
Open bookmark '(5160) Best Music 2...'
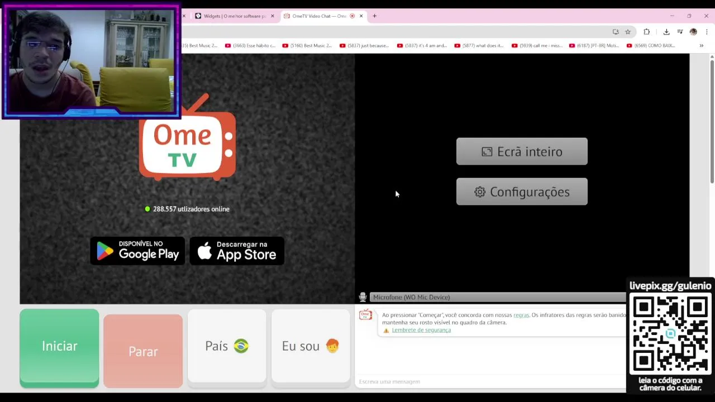307,46
